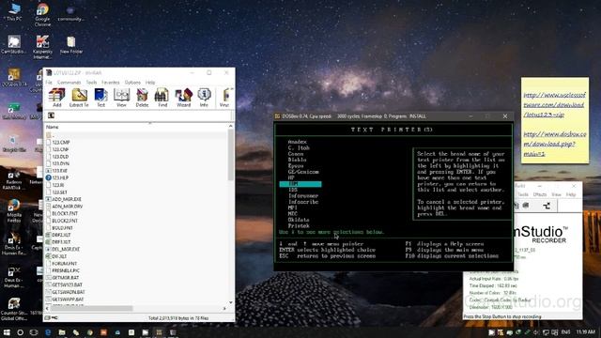Click Cortana search circle on taskbar
Viewport: 601px width, 338px height.
click(x=21, y=332)
